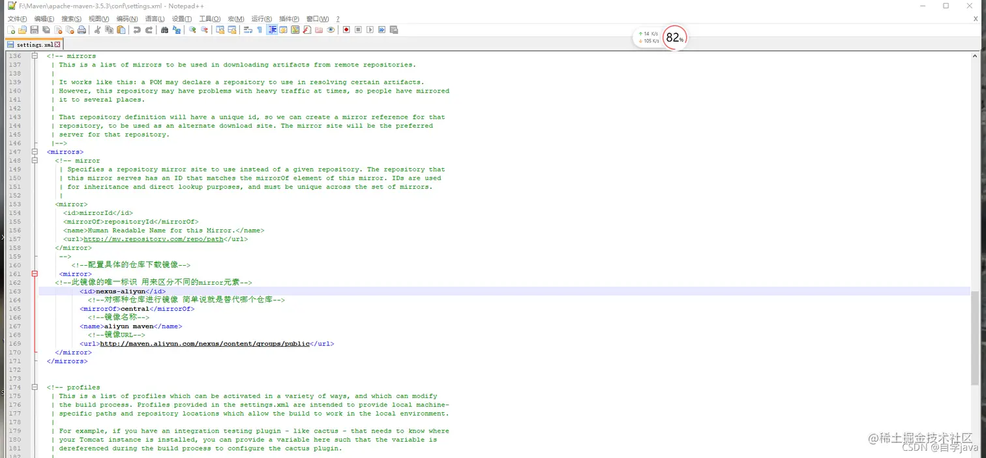986x458 pixels.
Task: Click the X at menu bar right end
Action: click(976, 19)
